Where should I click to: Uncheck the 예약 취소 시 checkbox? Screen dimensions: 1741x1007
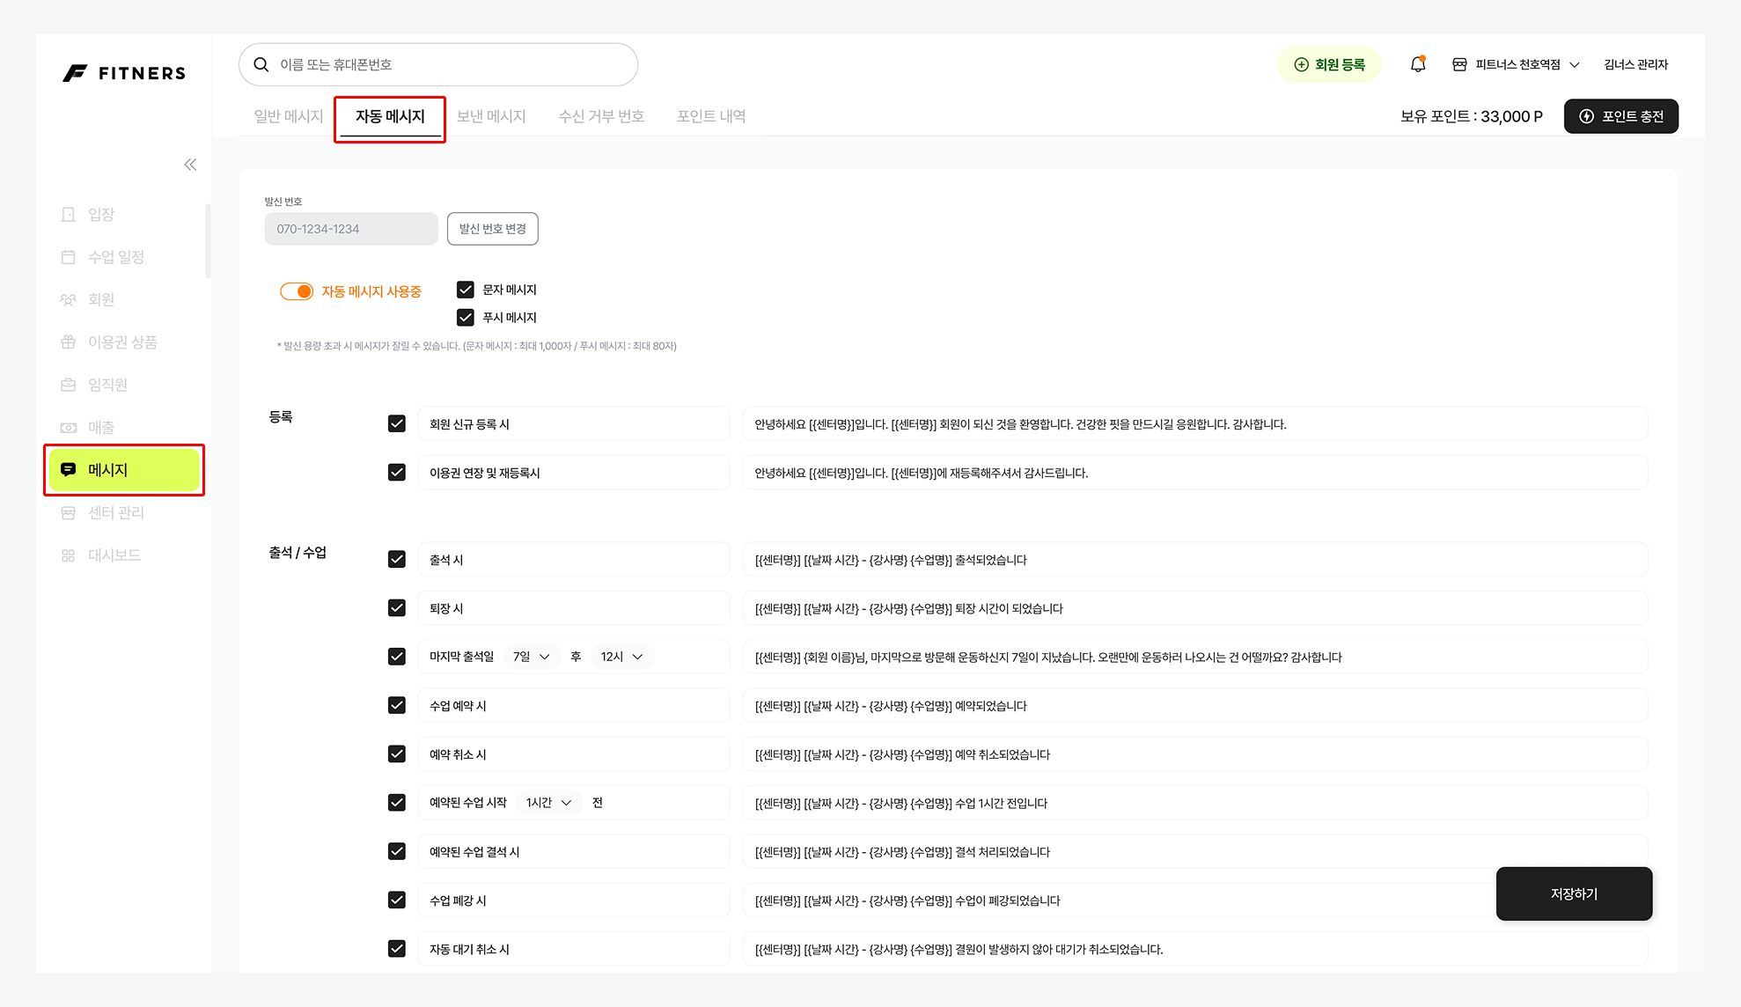[397, 754]
